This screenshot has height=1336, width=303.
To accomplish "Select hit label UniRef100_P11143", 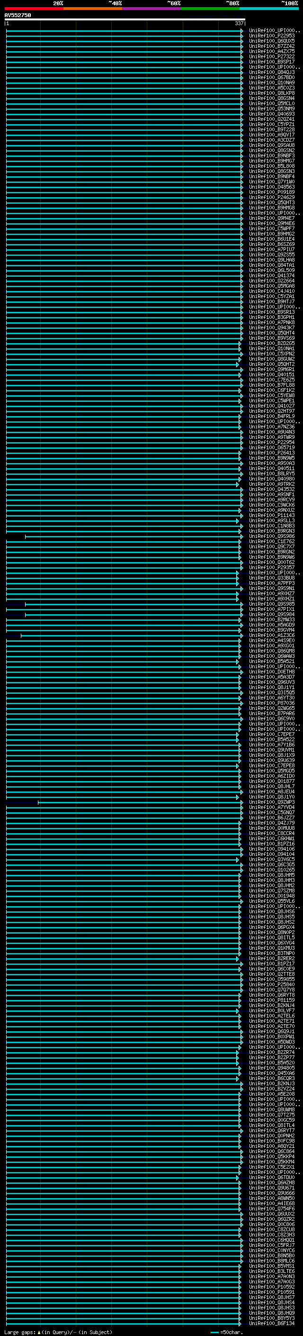I will (x=272, y=516).
